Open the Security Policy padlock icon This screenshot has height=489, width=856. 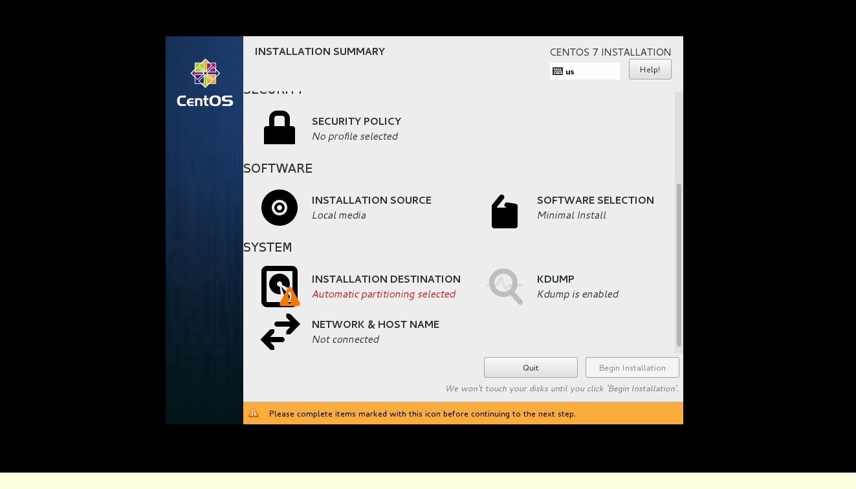(x=279, y=127)
